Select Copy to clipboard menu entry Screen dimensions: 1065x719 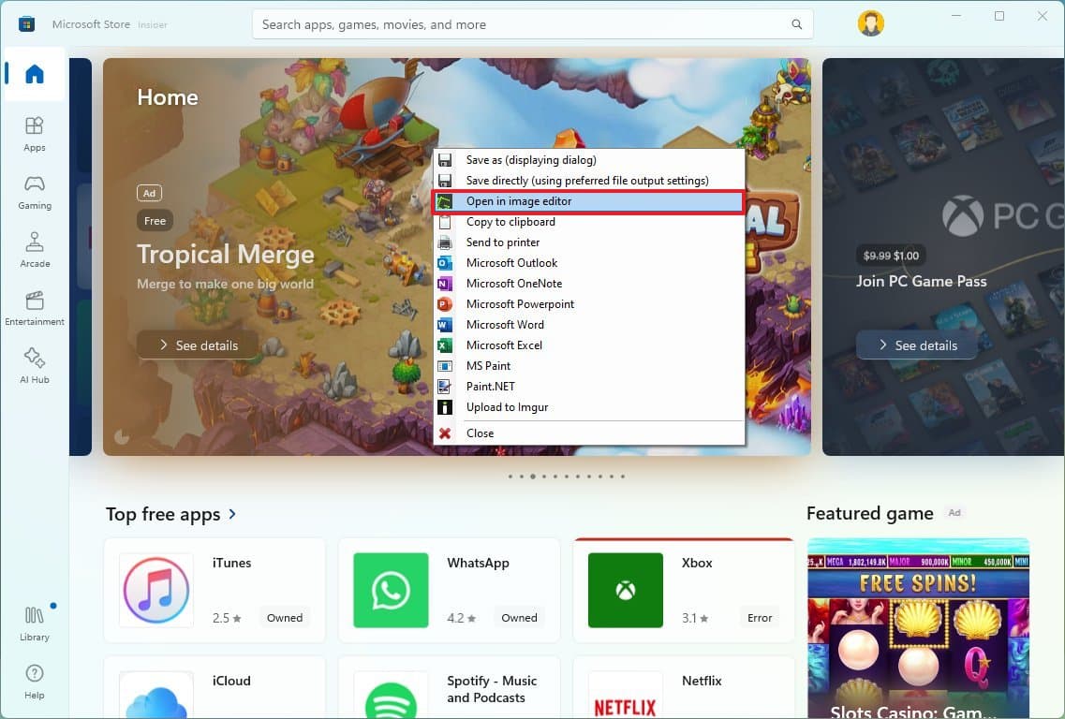tap(510, 222)
